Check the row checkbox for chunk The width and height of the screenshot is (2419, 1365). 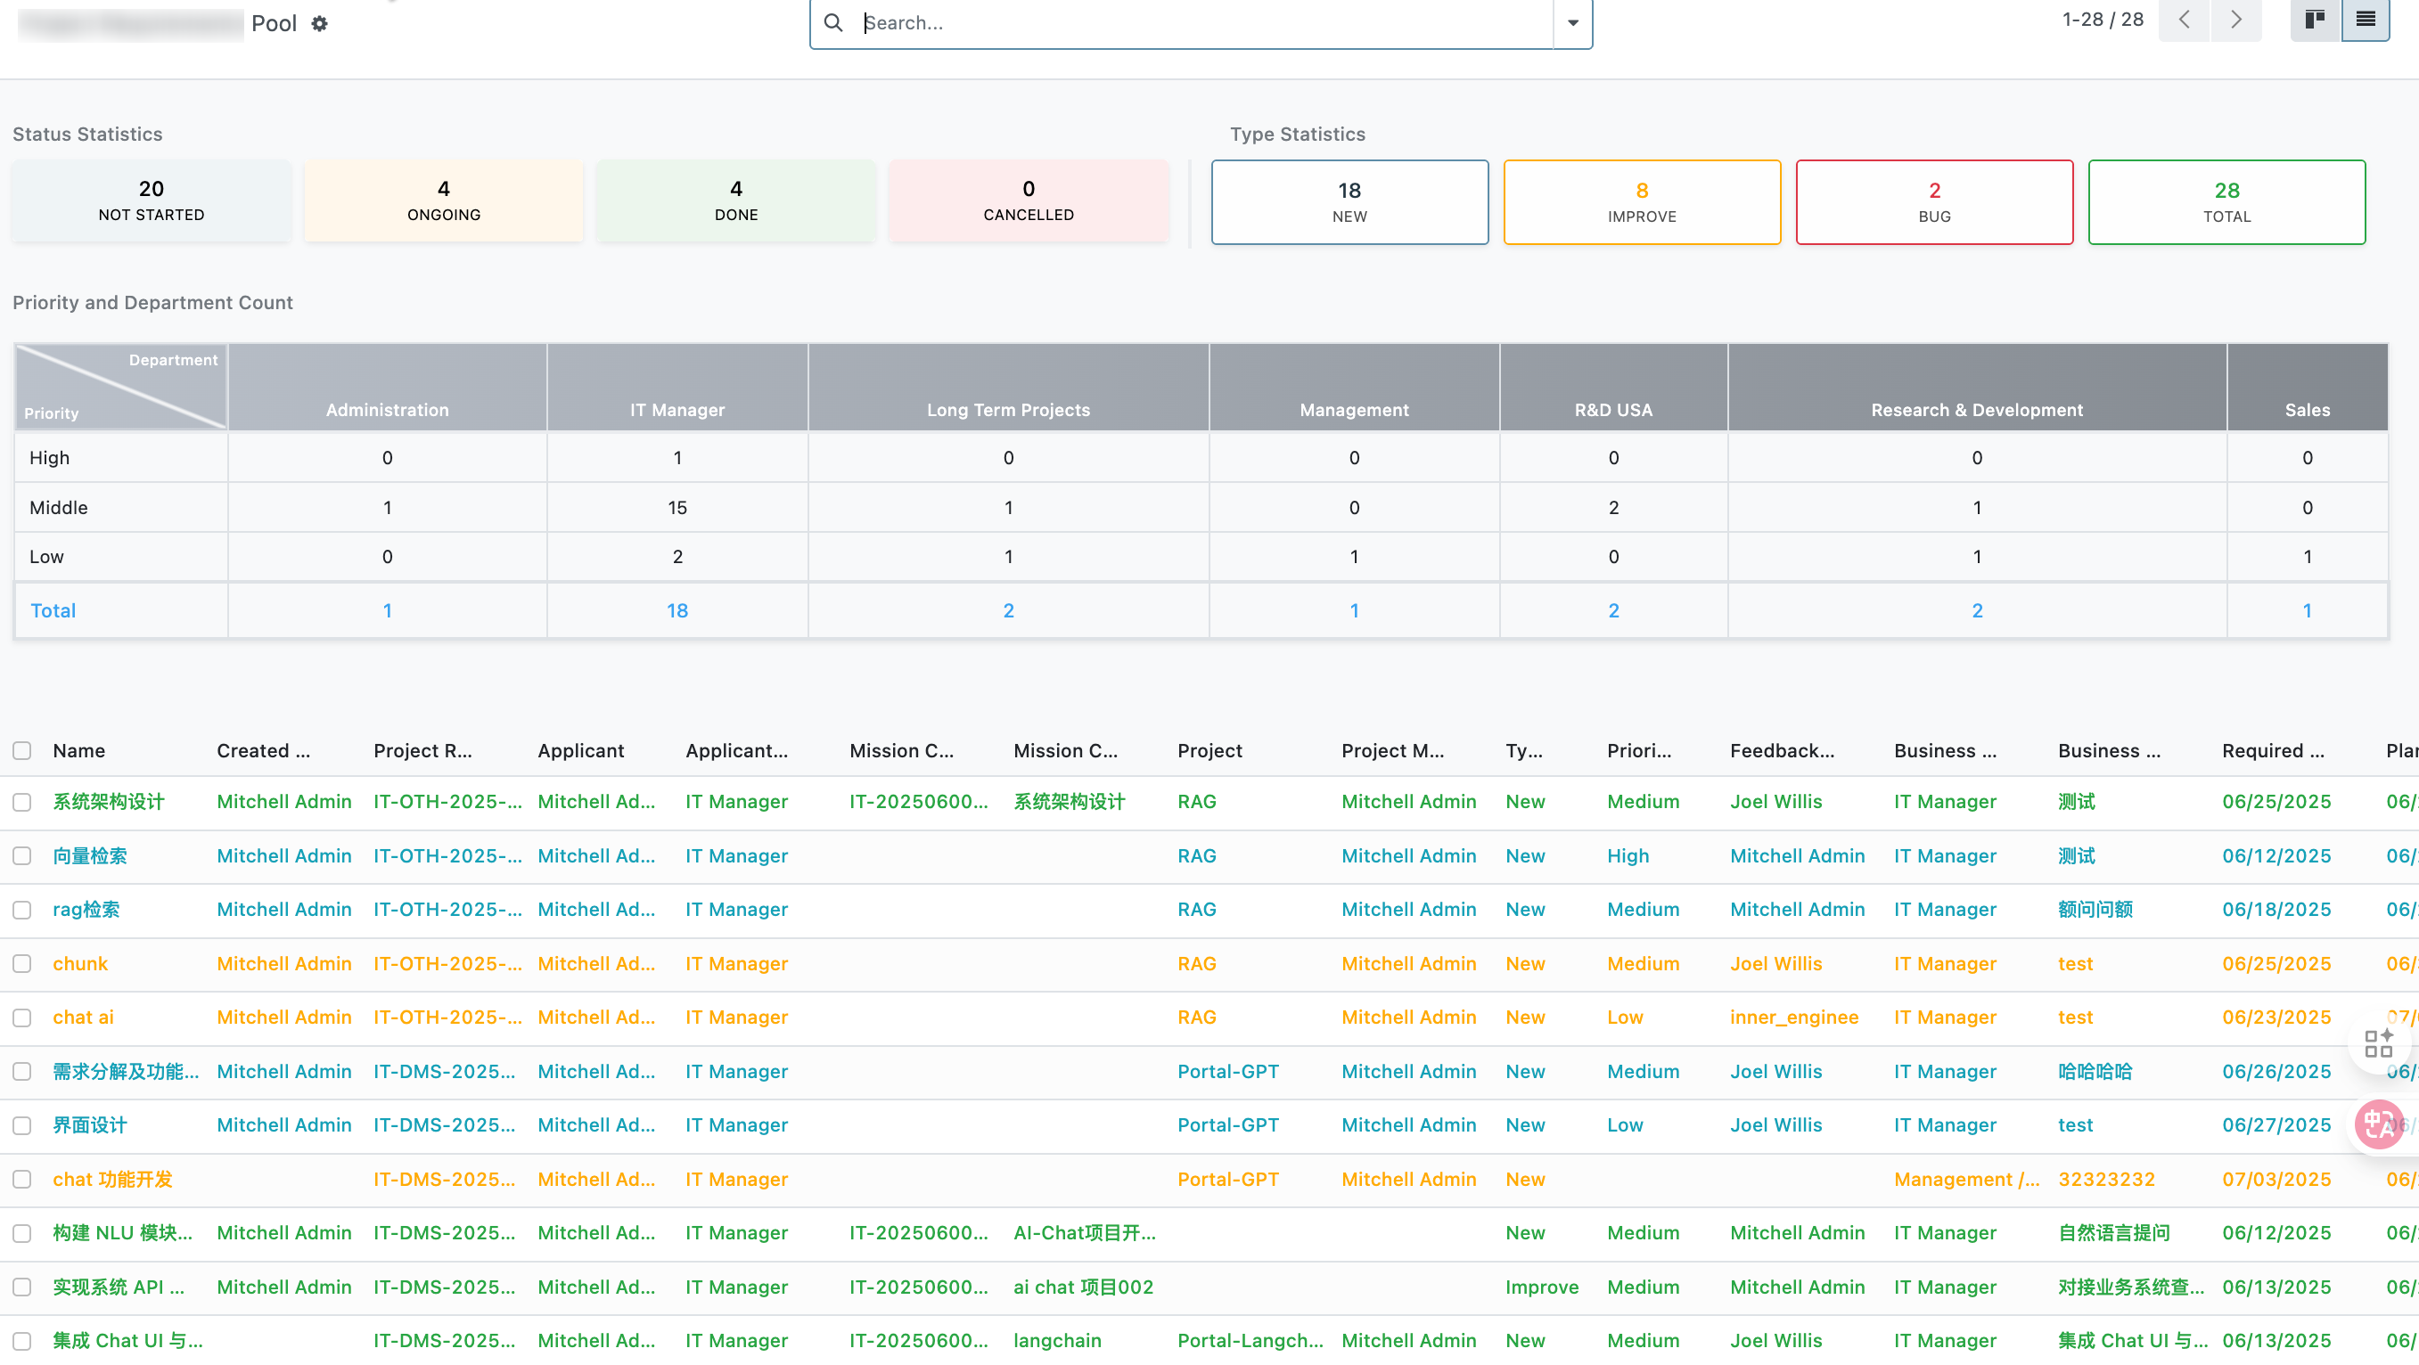click(22, 963)
